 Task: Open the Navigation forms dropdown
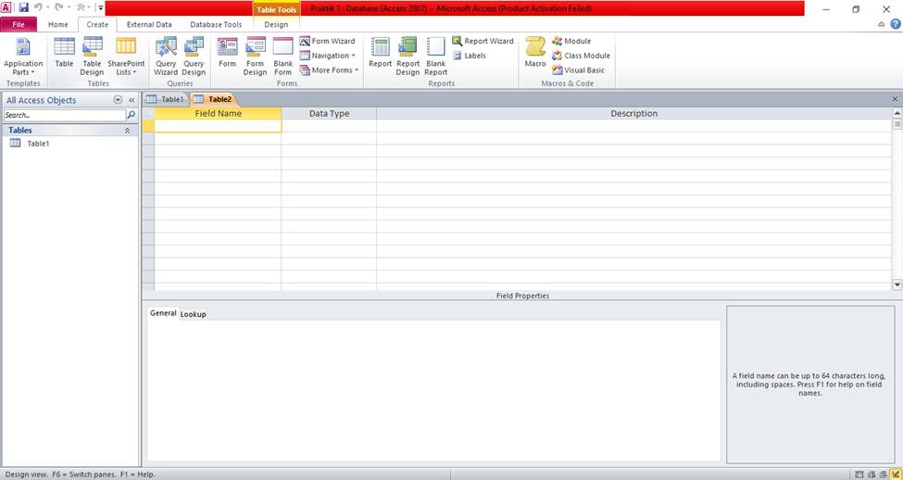[x=328, y=56]
